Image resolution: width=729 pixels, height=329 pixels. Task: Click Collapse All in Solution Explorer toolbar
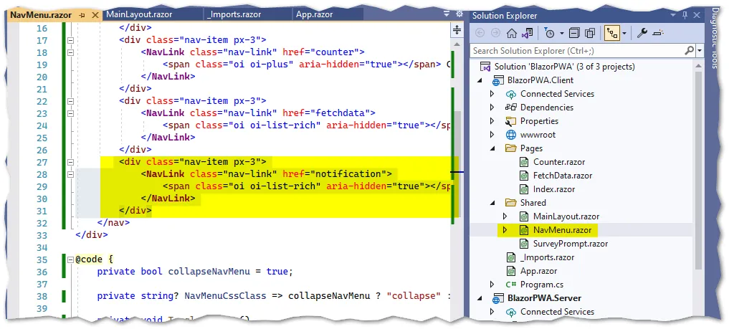575,34
